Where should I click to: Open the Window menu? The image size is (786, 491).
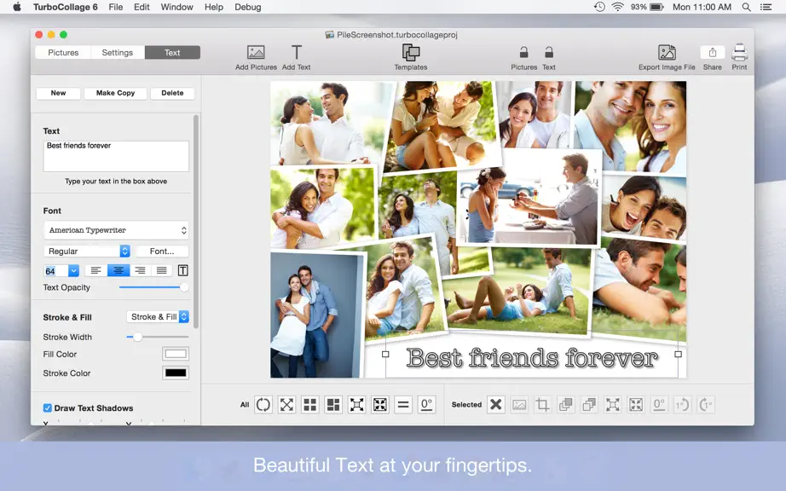[176, 7]
